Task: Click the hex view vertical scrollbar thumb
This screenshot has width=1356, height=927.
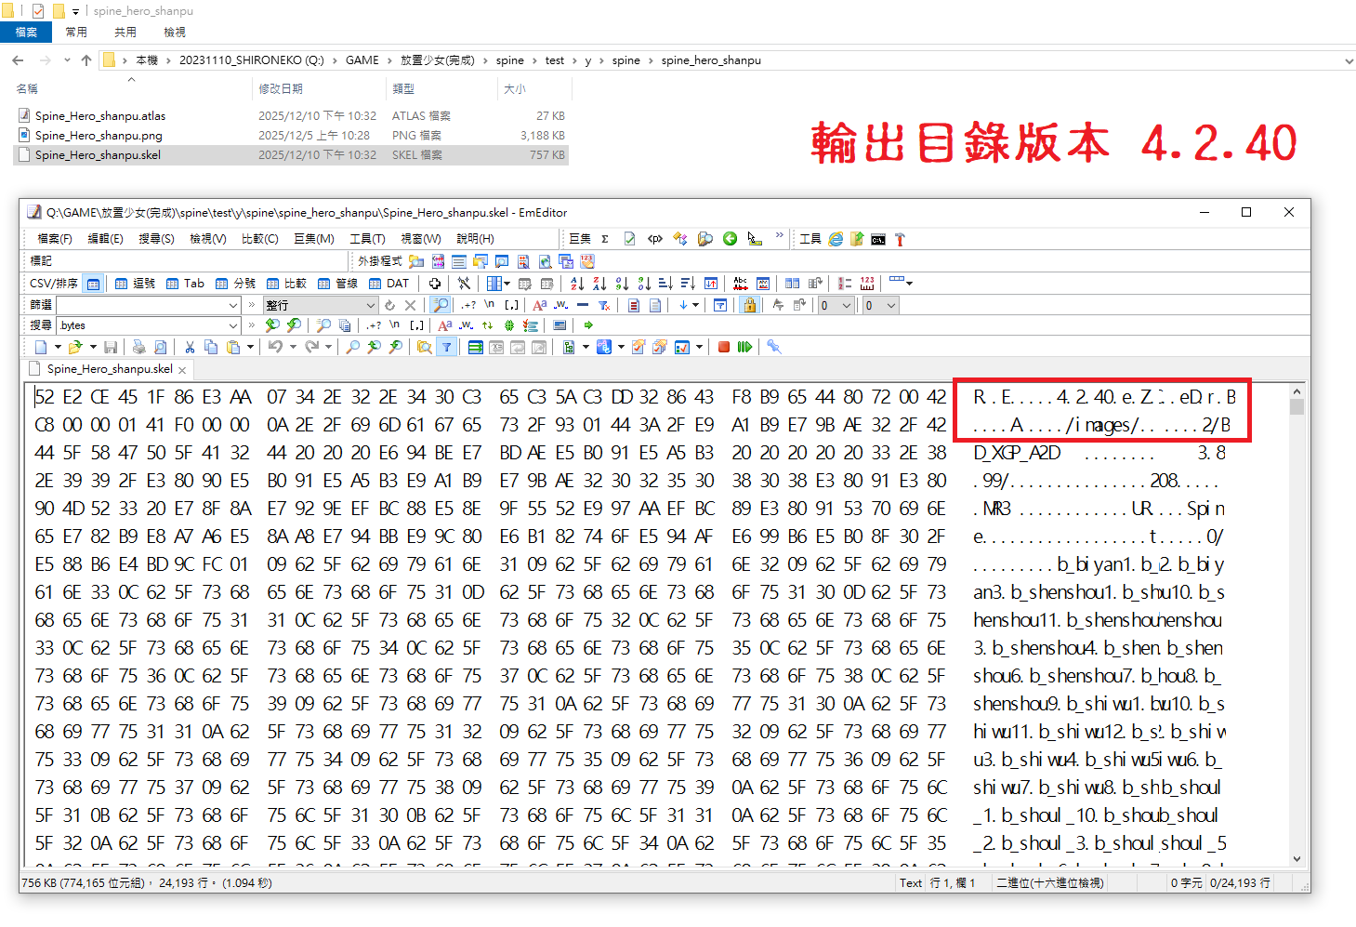Action: click(x=1297, y=405)
